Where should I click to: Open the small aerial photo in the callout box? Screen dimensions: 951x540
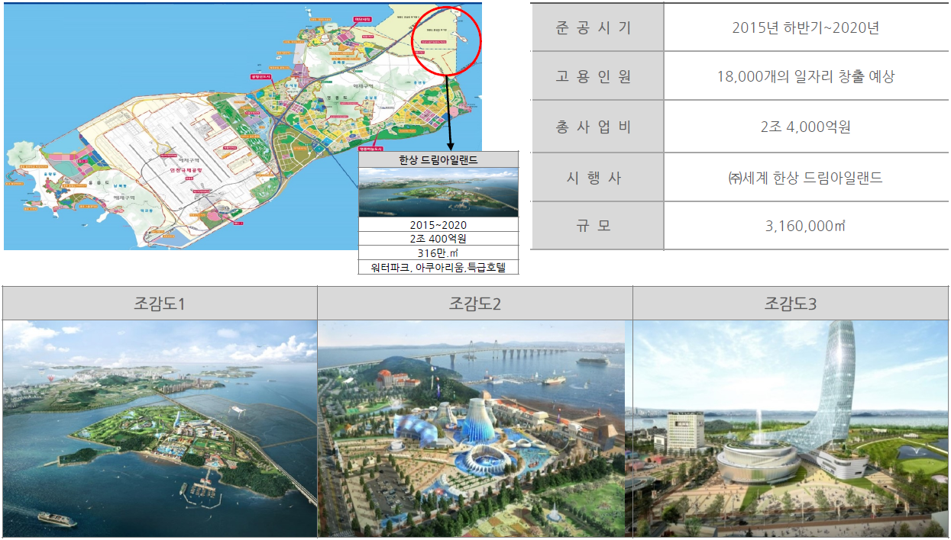coord(438,192)
